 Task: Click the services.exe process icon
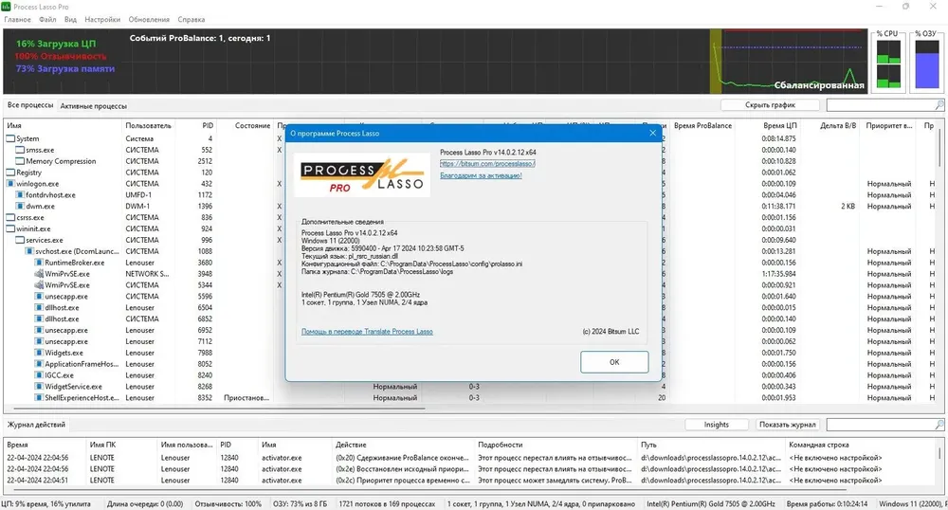[x=20, y=240]
